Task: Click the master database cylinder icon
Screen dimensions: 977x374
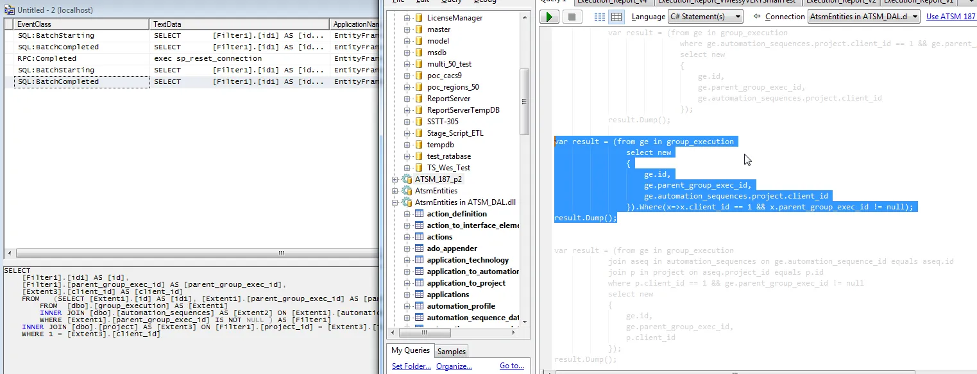Action: click(x=419, y=29)
